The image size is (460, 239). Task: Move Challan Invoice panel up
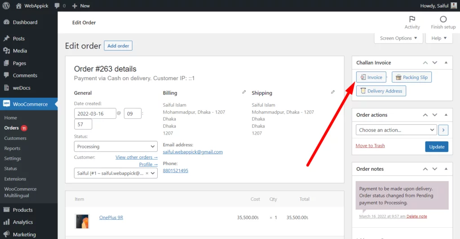425,63
